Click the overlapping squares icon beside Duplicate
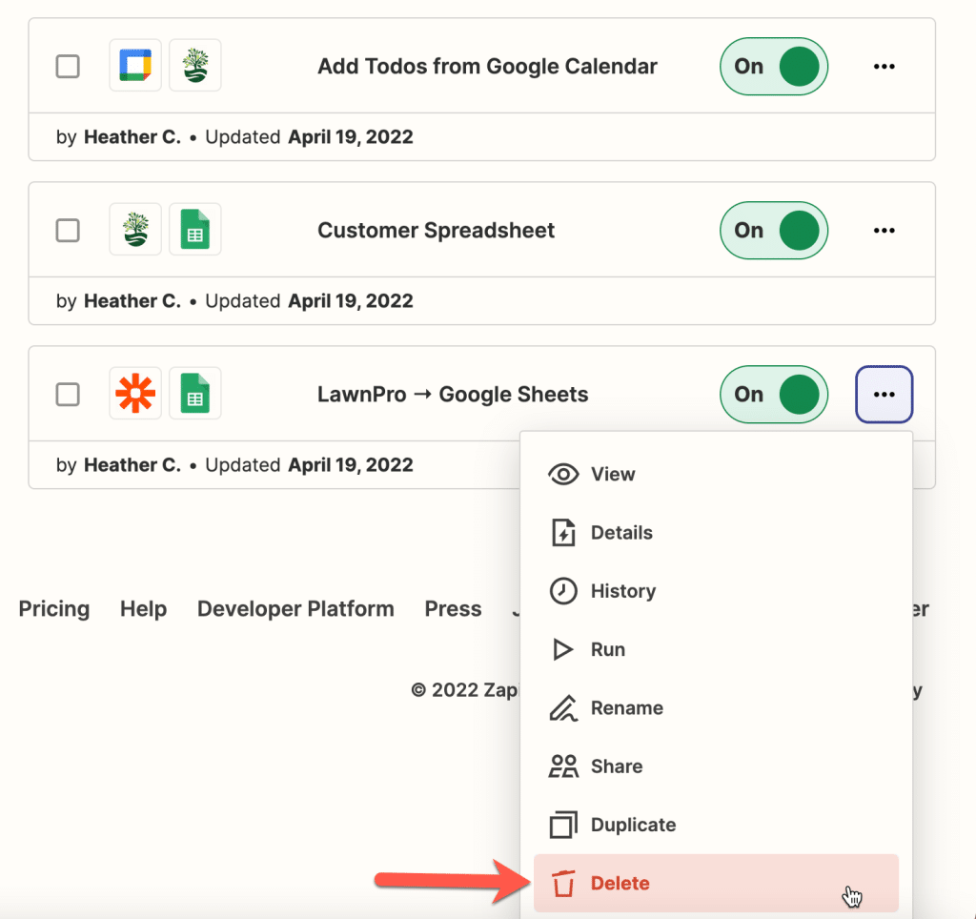This screenshot has width=976, height=919. click(x=563, y=825)
